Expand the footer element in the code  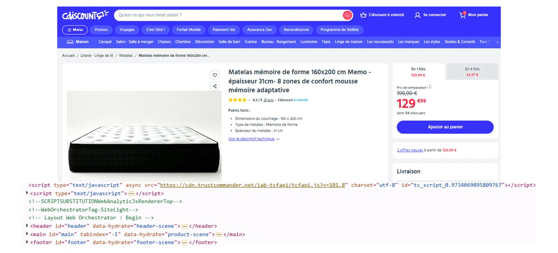click(x=28, y=242)
